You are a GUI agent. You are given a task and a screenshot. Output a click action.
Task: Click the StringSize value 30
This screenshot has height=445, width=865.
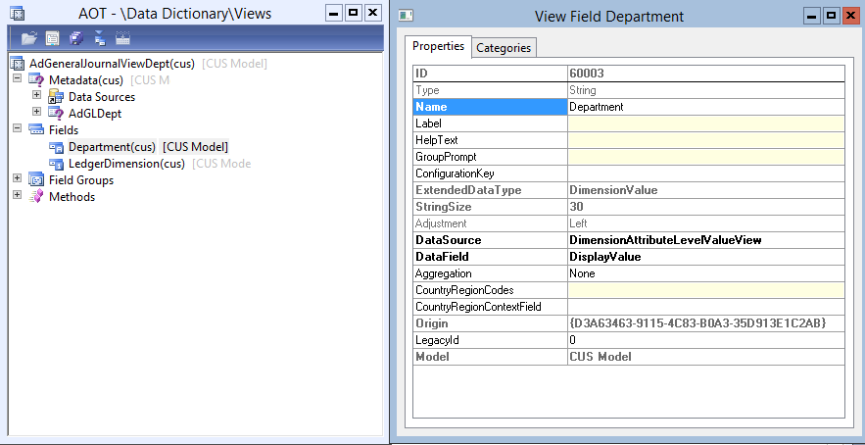pos(706,207)
